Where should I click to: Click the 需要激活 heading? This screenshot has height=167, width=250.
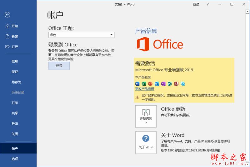pyautogui.click(x=145, y=63)
